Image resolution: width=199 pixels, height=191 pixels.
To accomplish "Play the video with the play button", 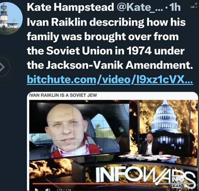I will click(37, 189).
